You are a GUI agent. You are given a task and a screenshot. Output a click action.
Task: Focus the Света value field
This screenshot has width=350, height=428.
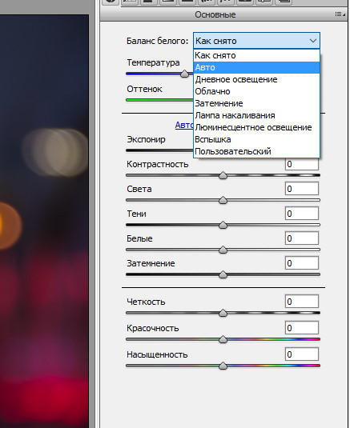pos(302,189)
